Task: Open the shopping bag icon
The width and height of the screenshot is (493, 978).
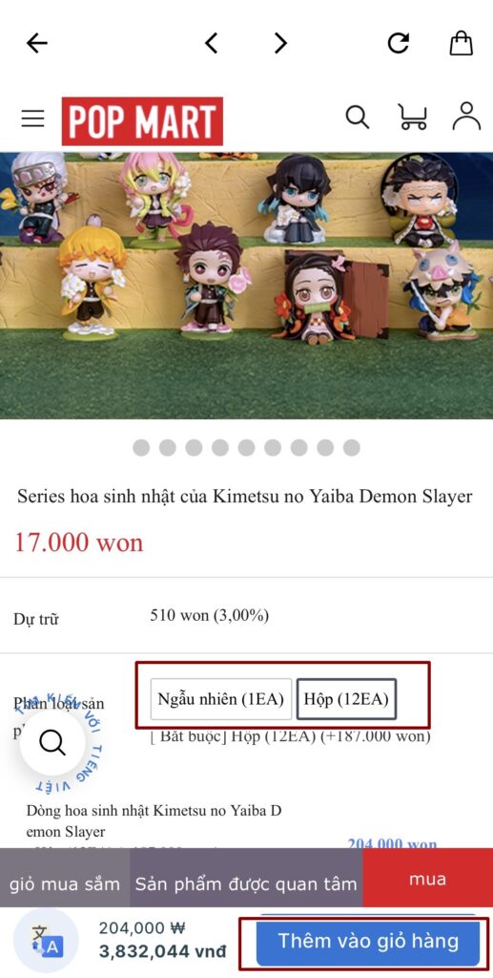Action: click(462, 43)
